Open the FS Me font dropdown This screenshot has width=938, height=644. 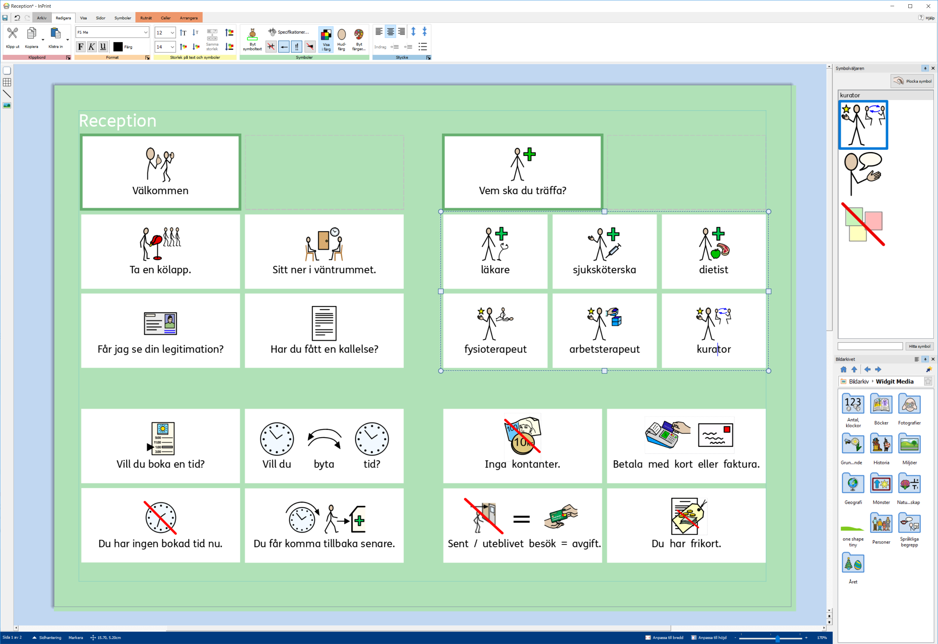146,32
